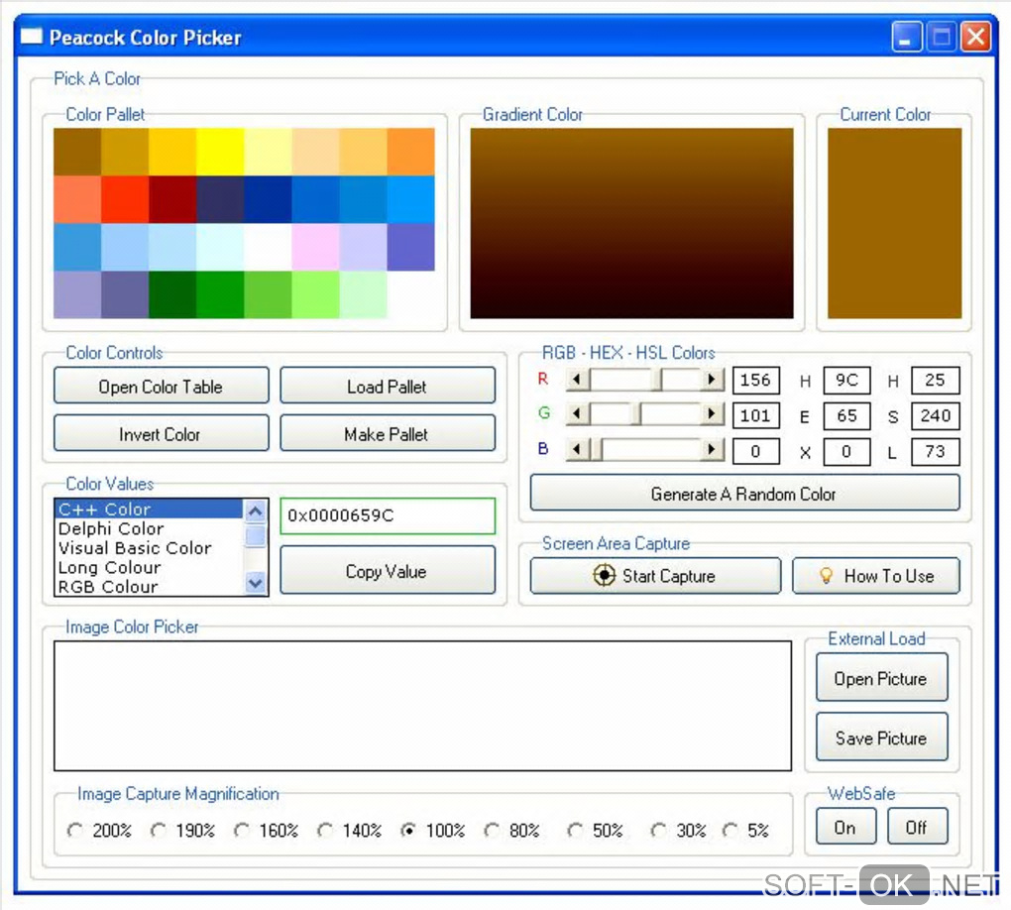Image resolution: width=1011 pixels, height=910 pixels.
Task: Click the Open Picture button
Action: (x=881, y=678)
